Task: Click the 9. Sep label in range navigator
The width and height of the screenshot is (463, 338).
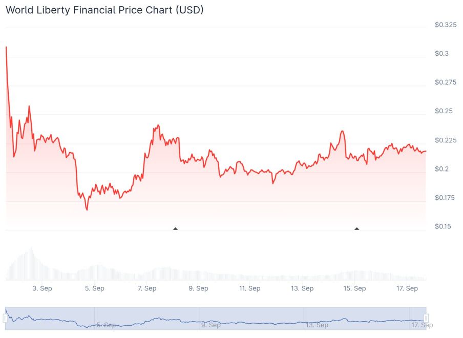Action: [x=211, y=325]
